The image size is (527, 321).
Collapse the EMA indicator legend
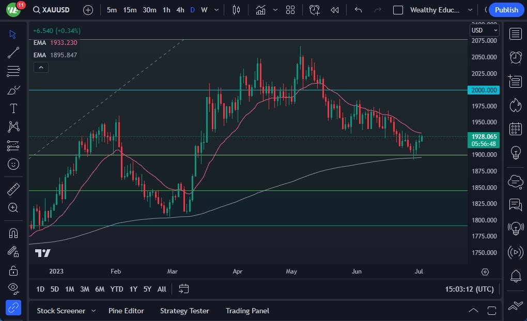pos(40,67)
